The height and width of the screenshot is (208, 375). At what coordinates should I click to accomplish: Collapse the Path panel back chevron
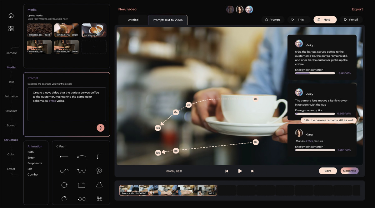click(57, 147)
